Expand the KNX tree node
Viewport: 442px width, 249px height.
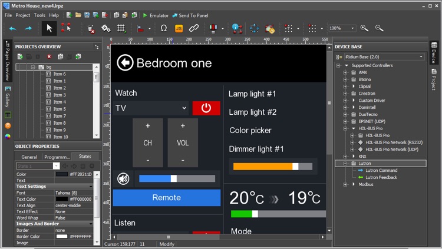point(346,157)
